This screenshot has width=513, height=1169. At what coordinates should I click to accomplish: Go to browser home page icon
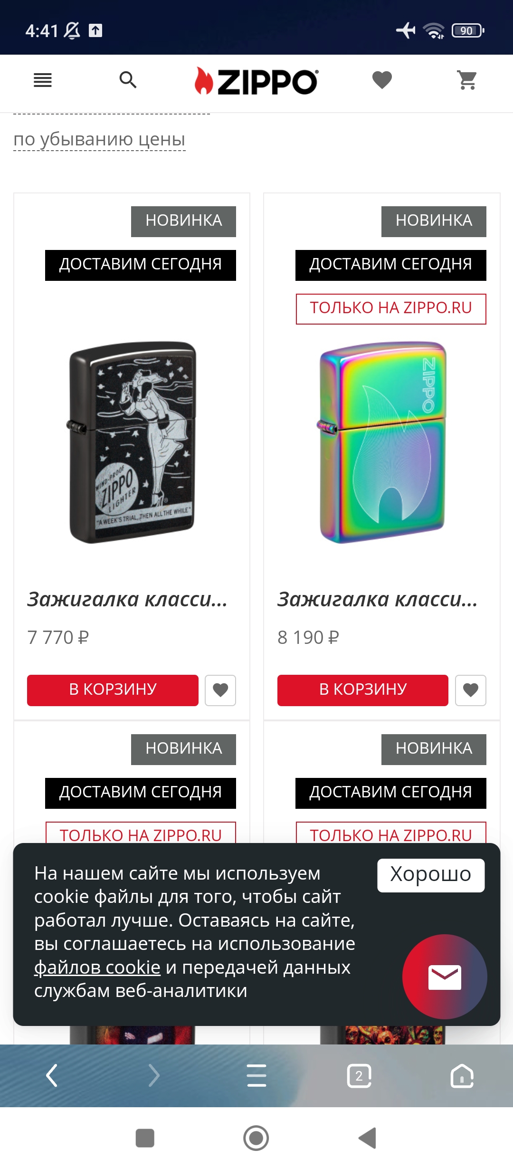point(462,1076)
